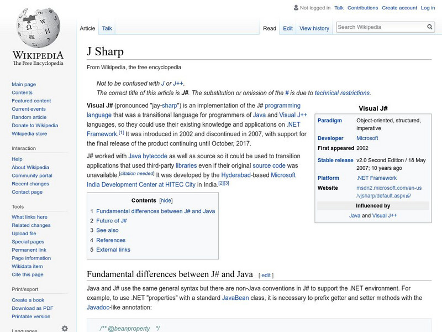Open Javadoc link in article
This screenshot has width=442, height=332.
click(98, 308)
